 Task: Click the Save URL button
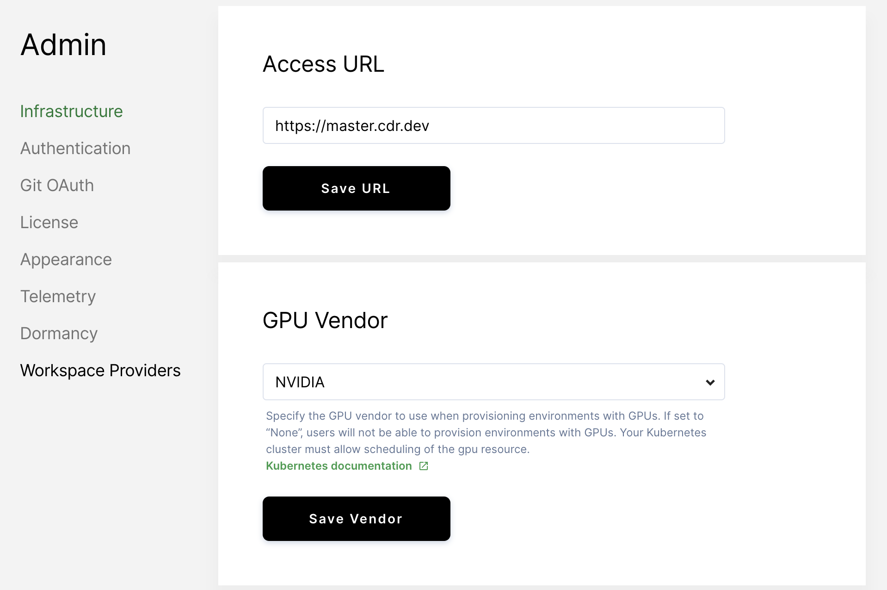coord(356,188)
